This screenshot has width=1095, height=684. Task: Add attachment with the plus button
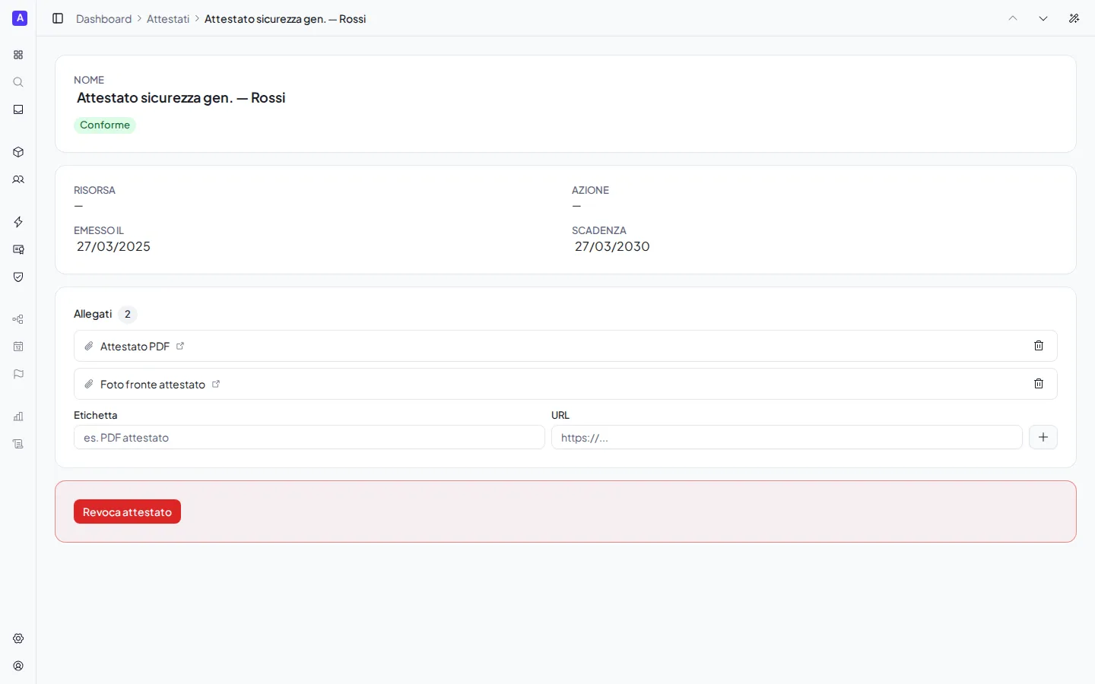[x=1043, y=437]
